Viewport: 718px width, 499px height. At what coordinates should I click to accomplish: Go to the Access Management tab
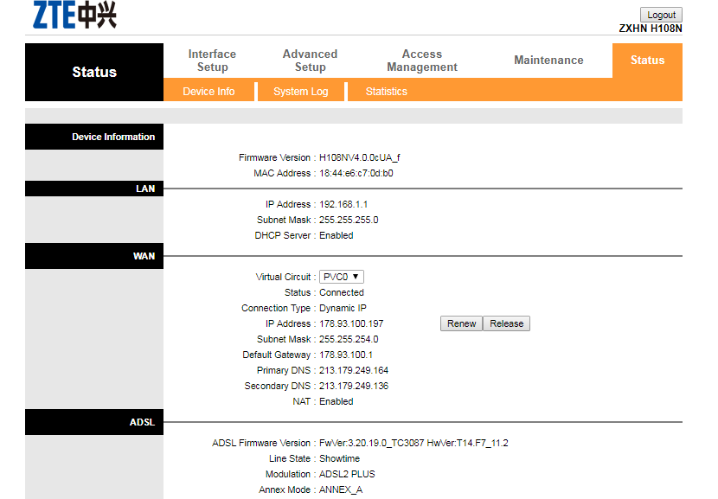coord(422,61)
